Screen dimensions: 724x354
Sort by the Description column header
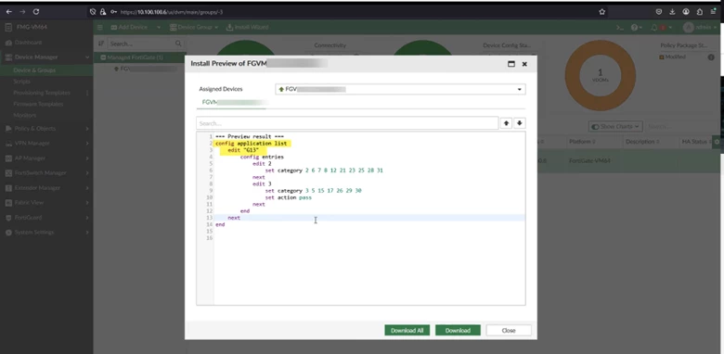pyautogui.click(x=643, y=142)
